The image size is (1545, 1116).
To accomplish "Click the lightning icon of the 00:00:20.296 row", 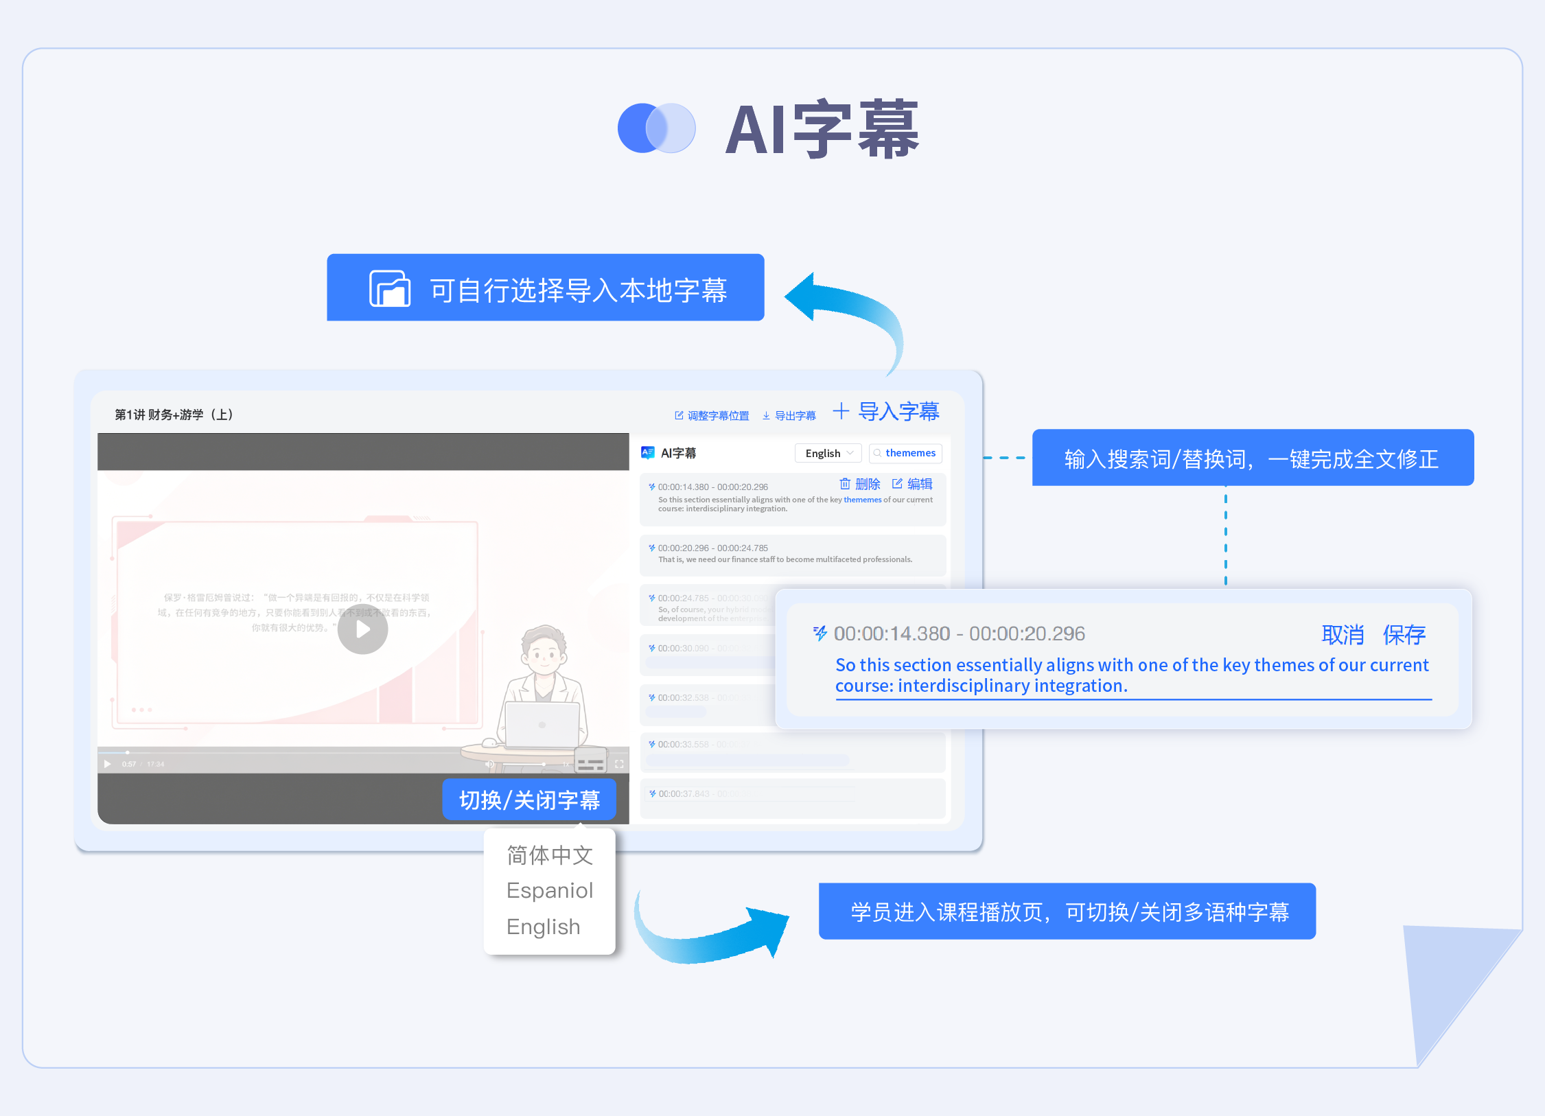I will pos(652,548).
